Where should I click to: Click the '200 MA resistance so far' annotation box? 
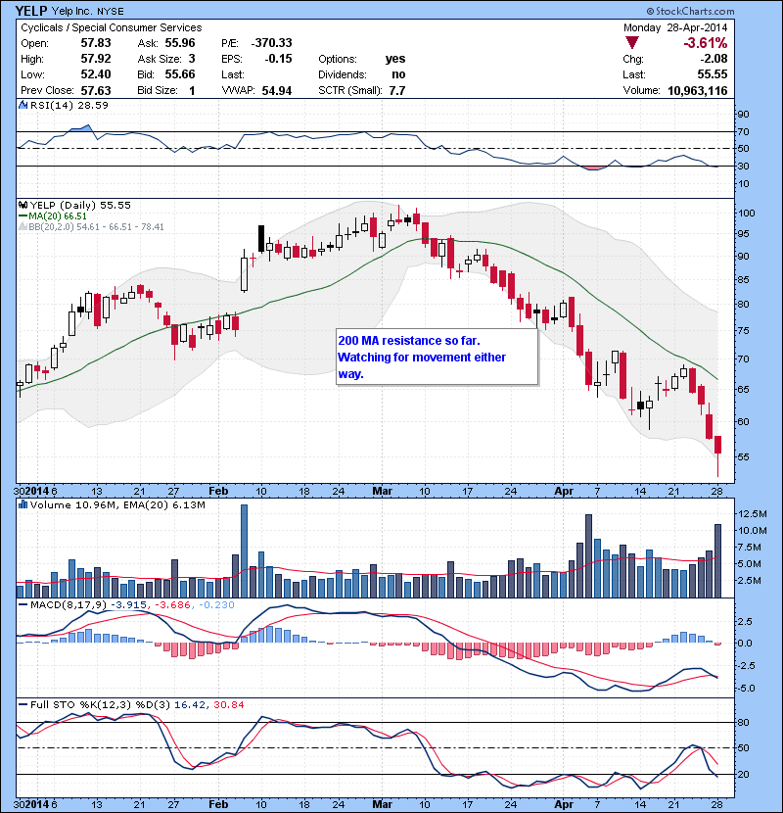tap(437, 357)
